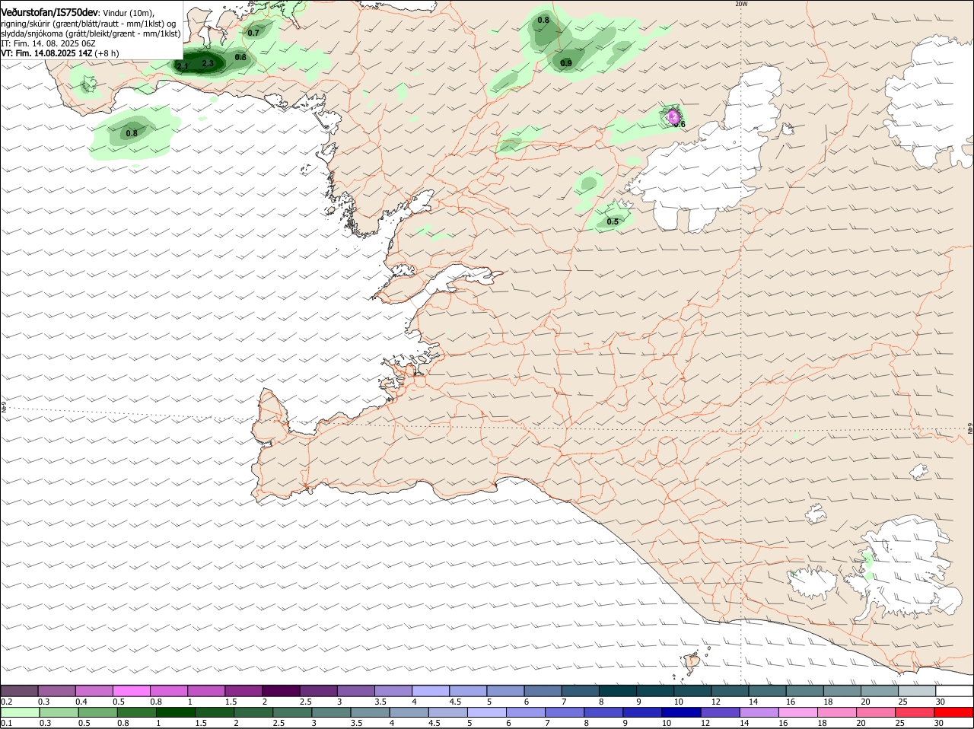
Task: Click the darkest green rain legend swatch
Action: click(176, 711)
